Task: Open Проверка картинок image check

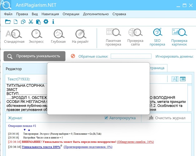Action: (x=179, y=37)
